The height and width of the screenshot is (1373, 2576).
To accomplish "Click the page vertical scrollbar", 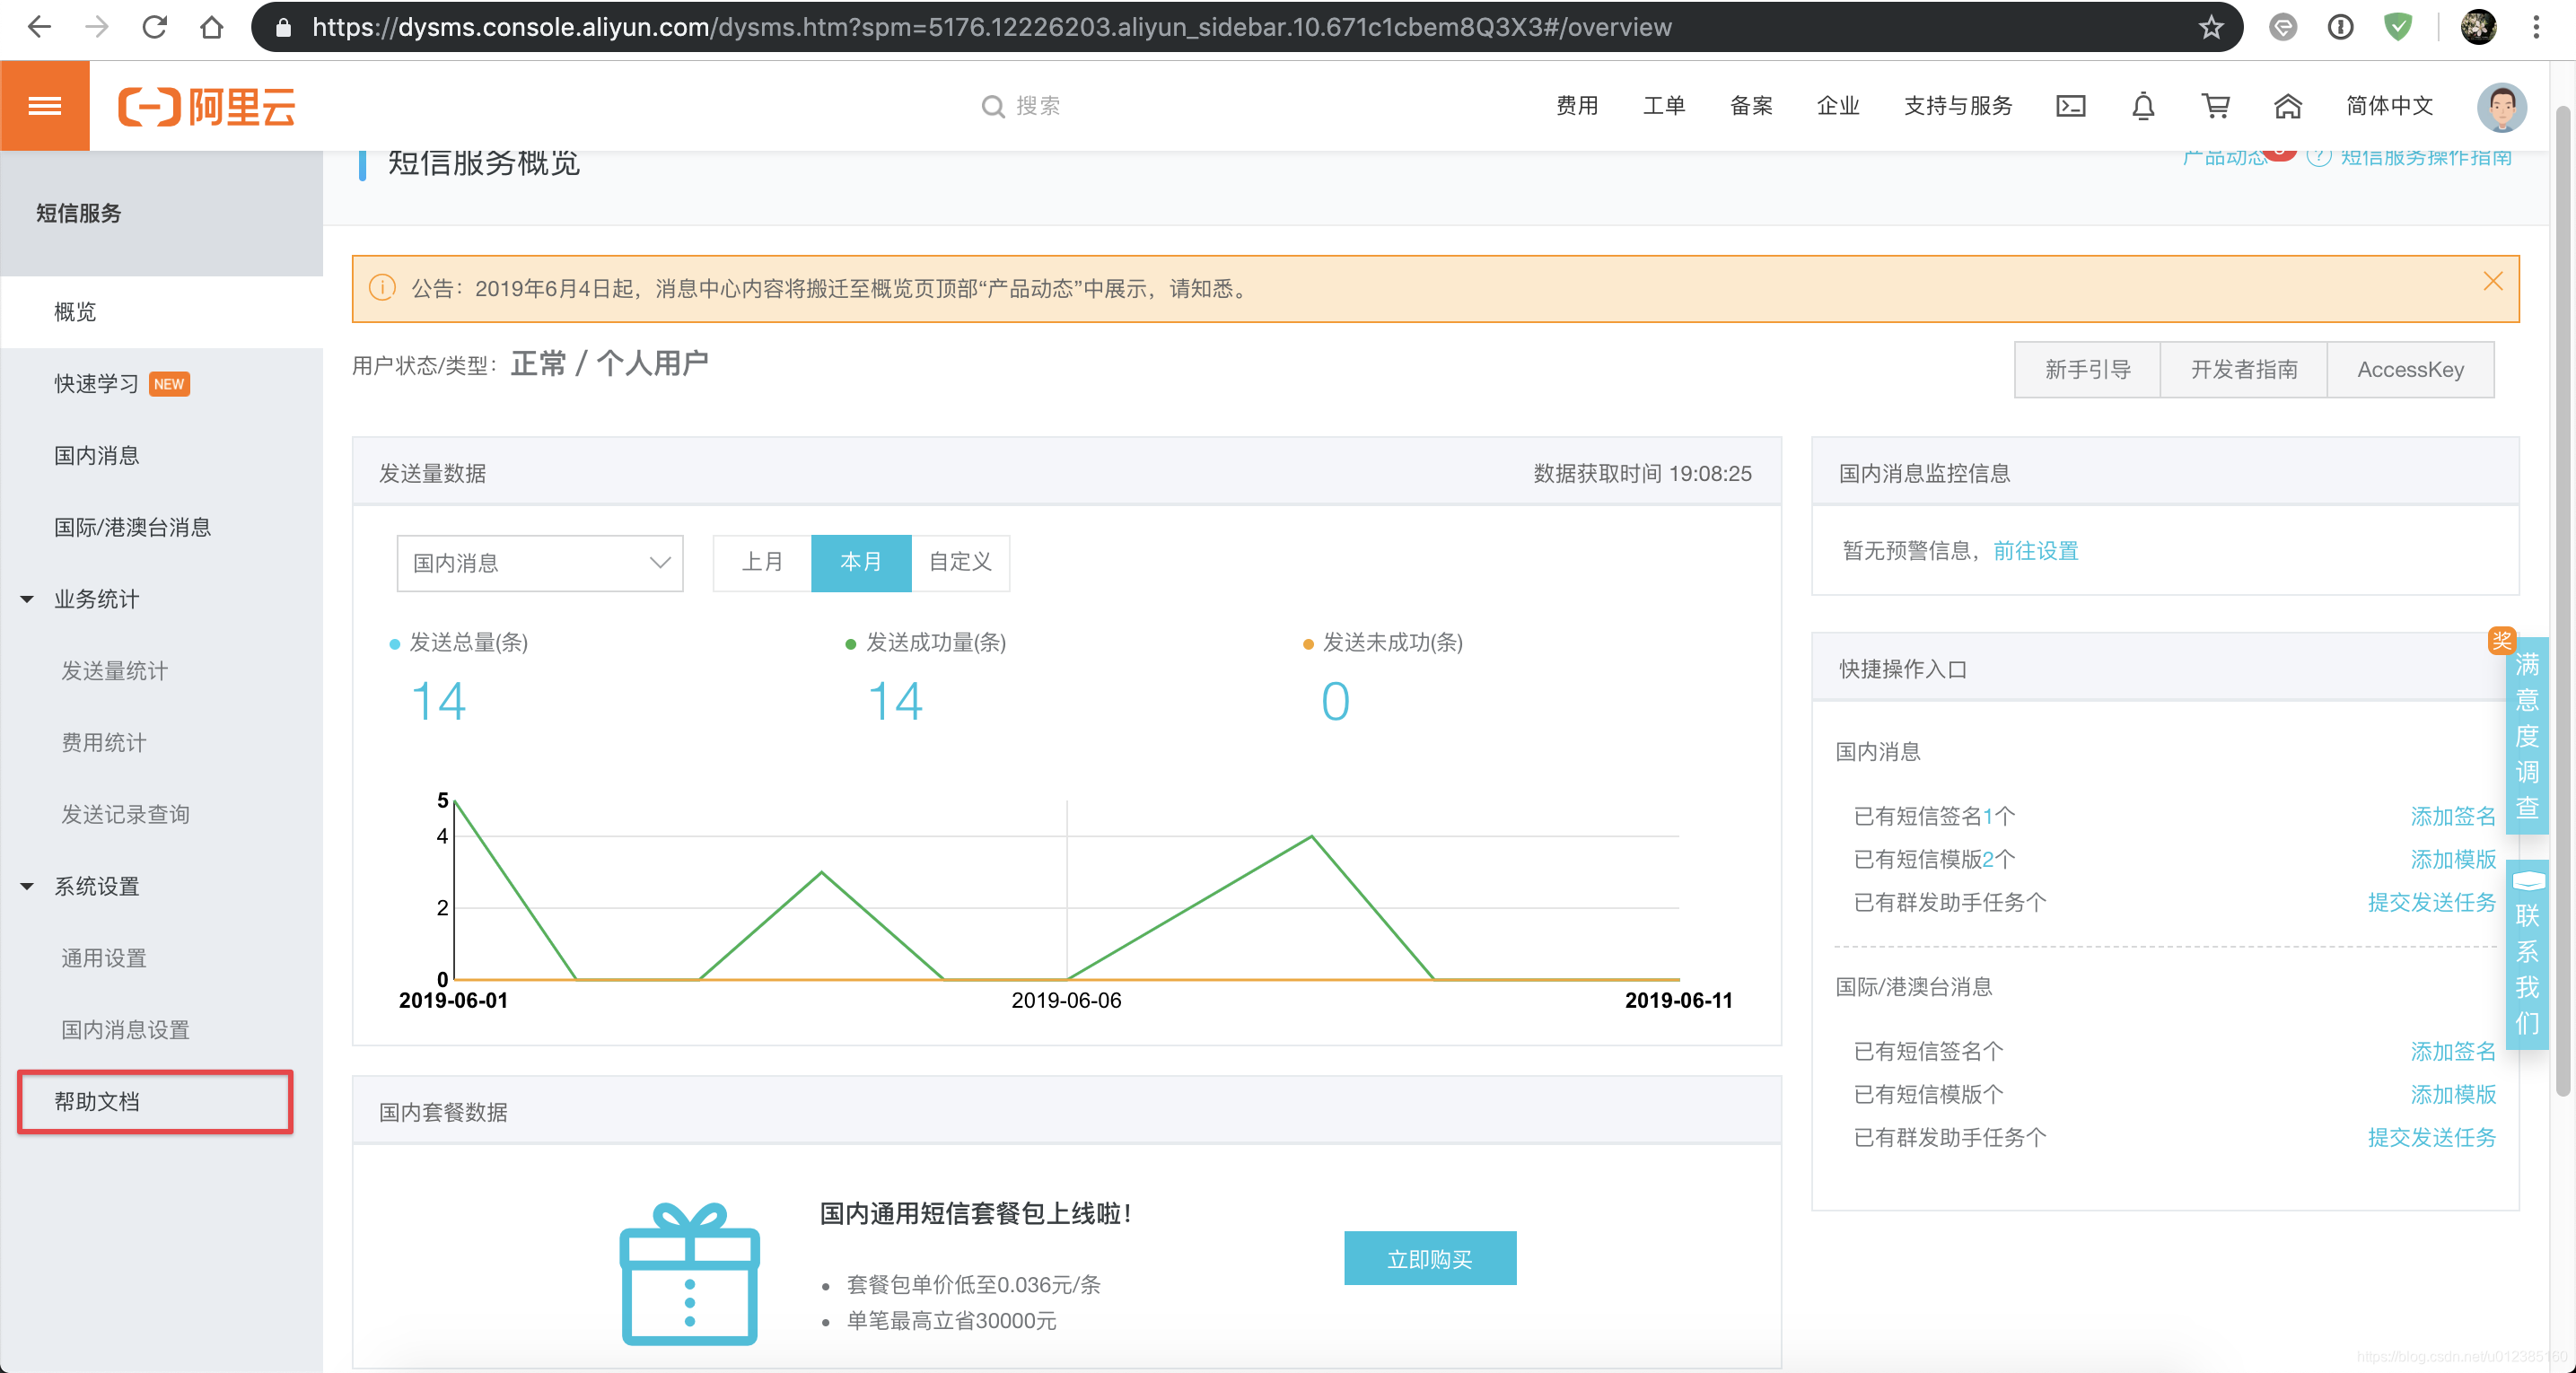I will 2562,600.
